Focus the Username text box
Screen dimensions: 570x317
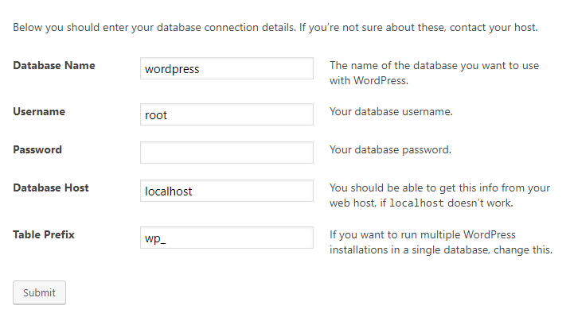tap(227, 114)
